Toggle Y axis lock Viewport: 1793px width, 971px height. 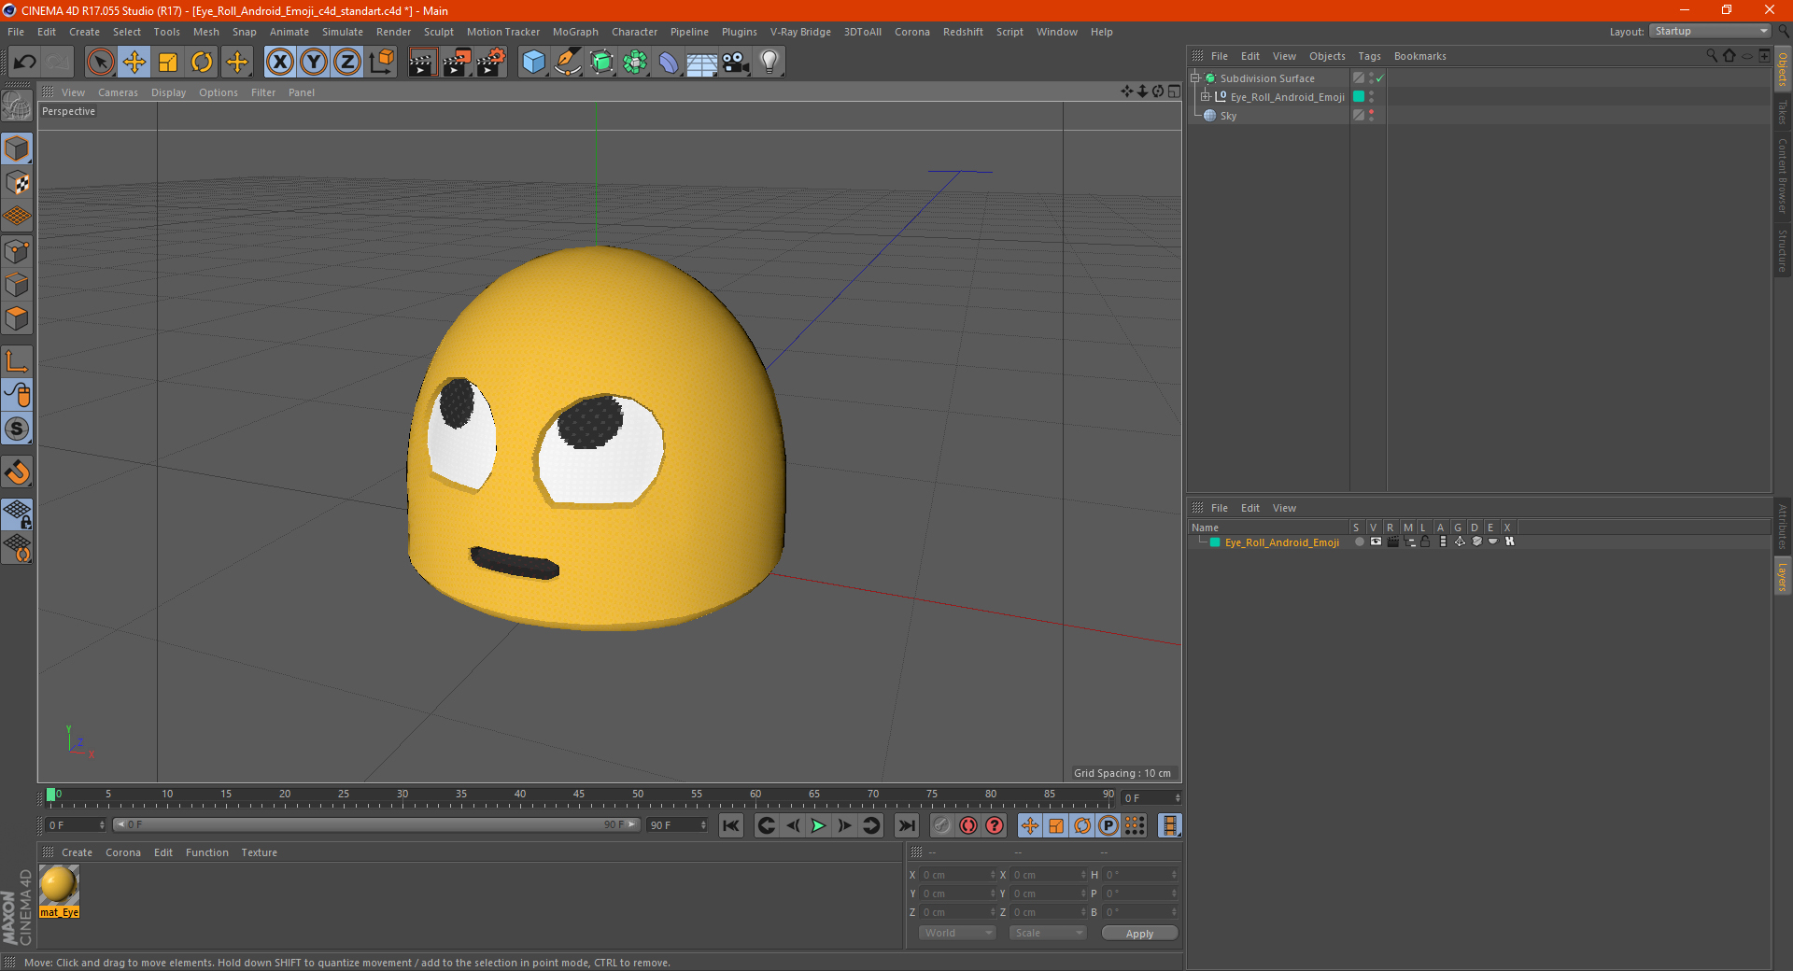(314, 63)
